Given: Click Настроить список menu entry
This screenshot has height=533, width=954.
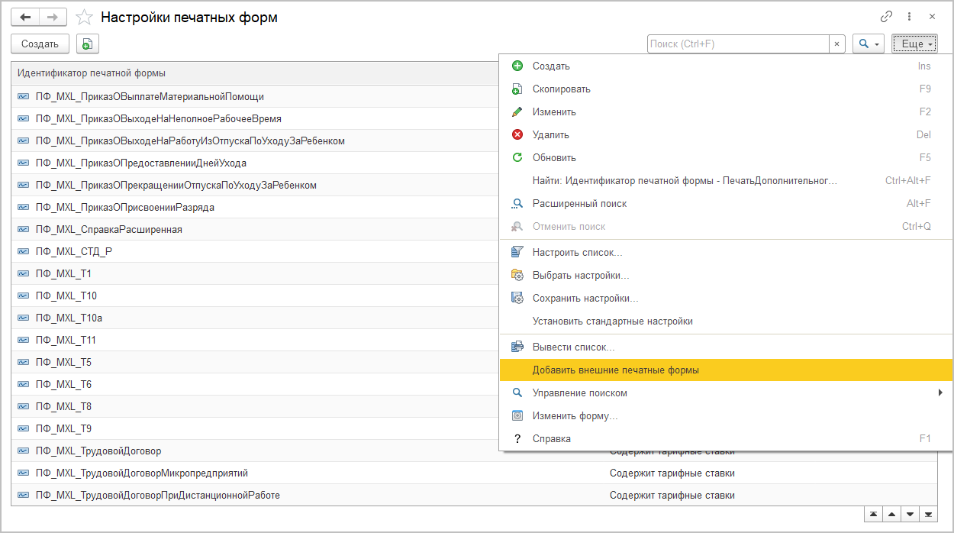Looking at the screenshot, I should click(577, 253).
